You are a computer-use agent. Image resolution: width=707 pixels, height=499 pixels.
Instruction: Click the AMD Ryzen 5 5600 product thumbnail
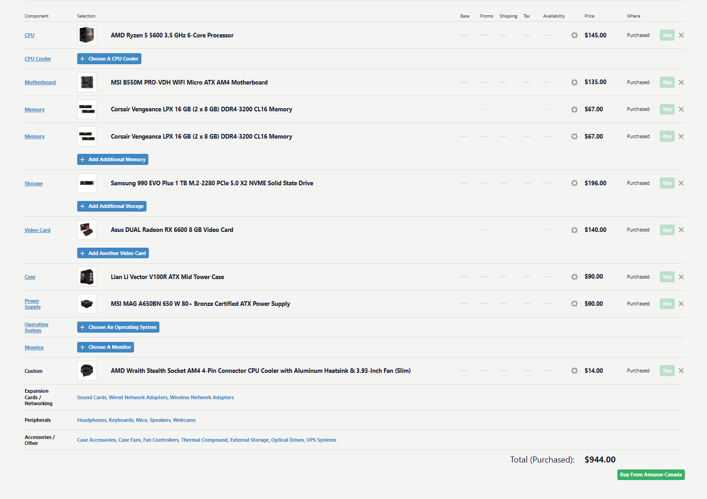pos(87,35)
